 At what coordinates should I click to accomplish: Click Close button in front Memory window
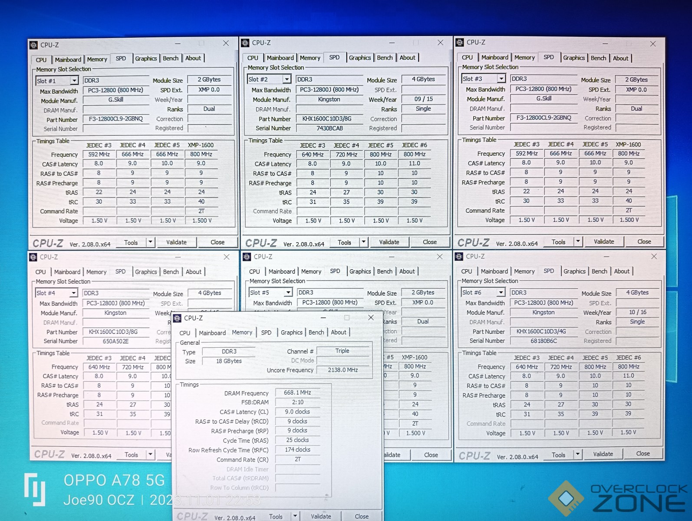(x=362, y=516)
